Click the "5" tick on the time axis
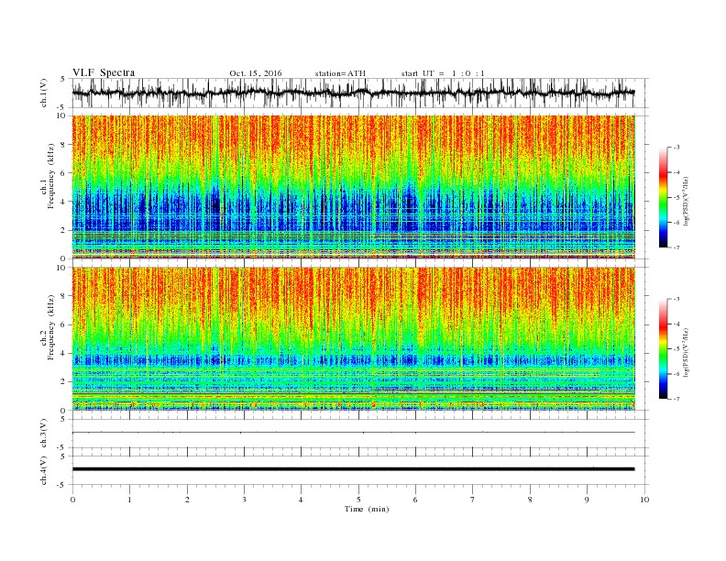This screenshot has width=726, height=561. click(358, 500)
